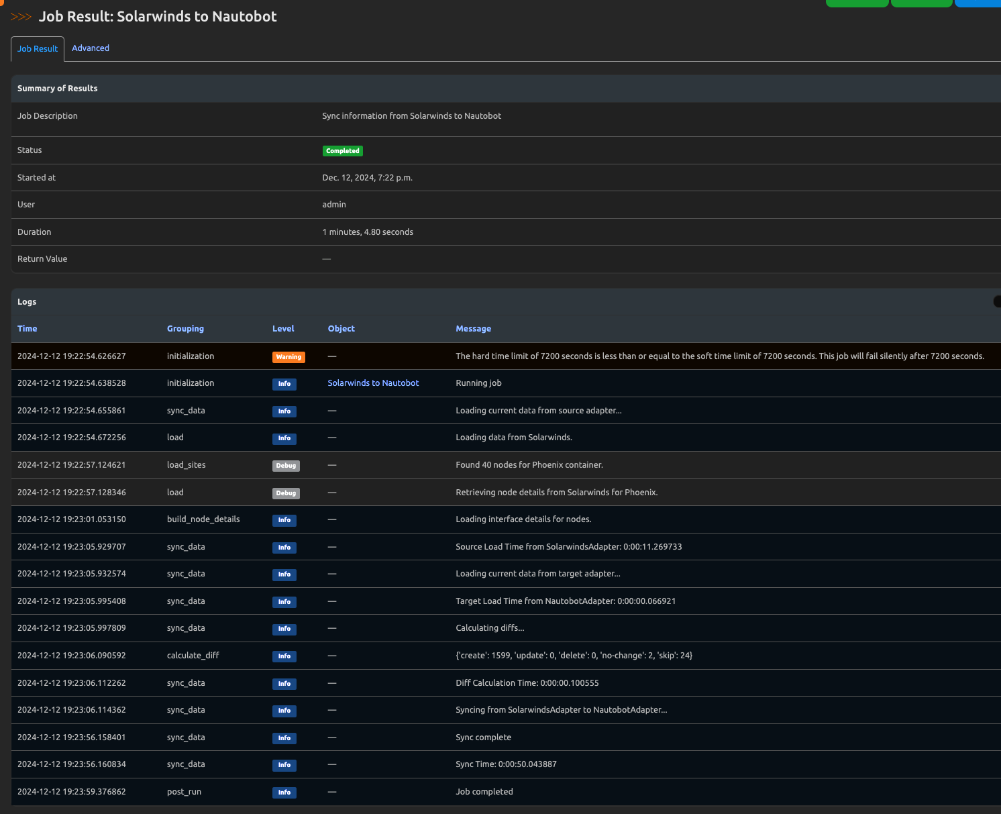Click the Message column header
Viewport: 1001px width, 814px height.
pyautogui.click(x=473, y=329)
